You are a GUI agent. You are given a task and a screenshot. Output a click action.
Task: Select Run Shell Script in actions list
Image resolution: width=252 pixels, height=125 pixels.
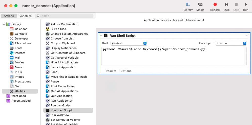pos(68,110)
